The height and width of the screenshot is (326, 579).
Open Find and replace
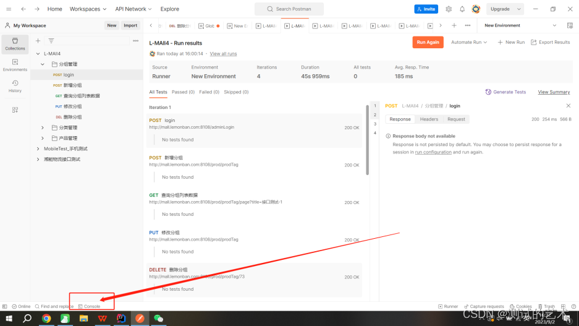[54, 306]
